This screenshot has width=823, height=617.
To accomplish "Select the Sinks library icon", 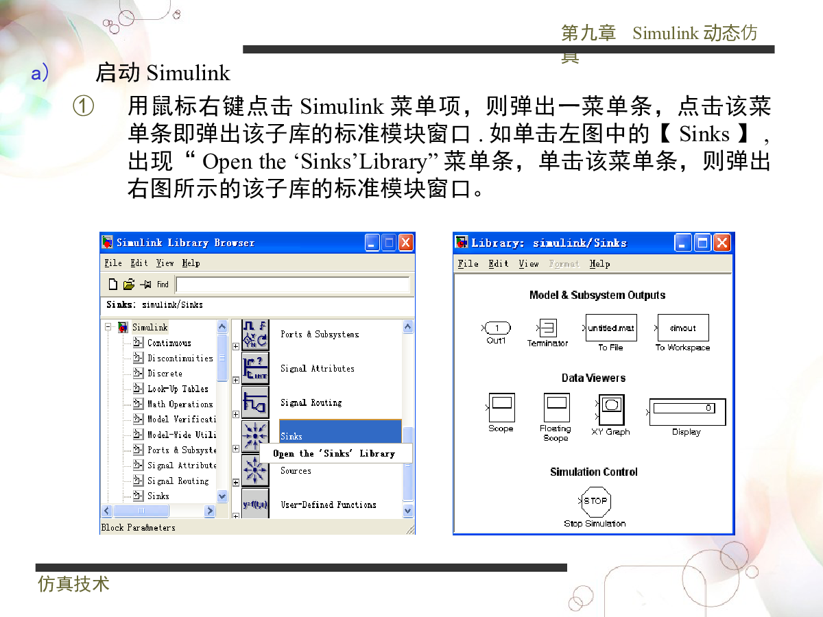I will click(255, 436).
